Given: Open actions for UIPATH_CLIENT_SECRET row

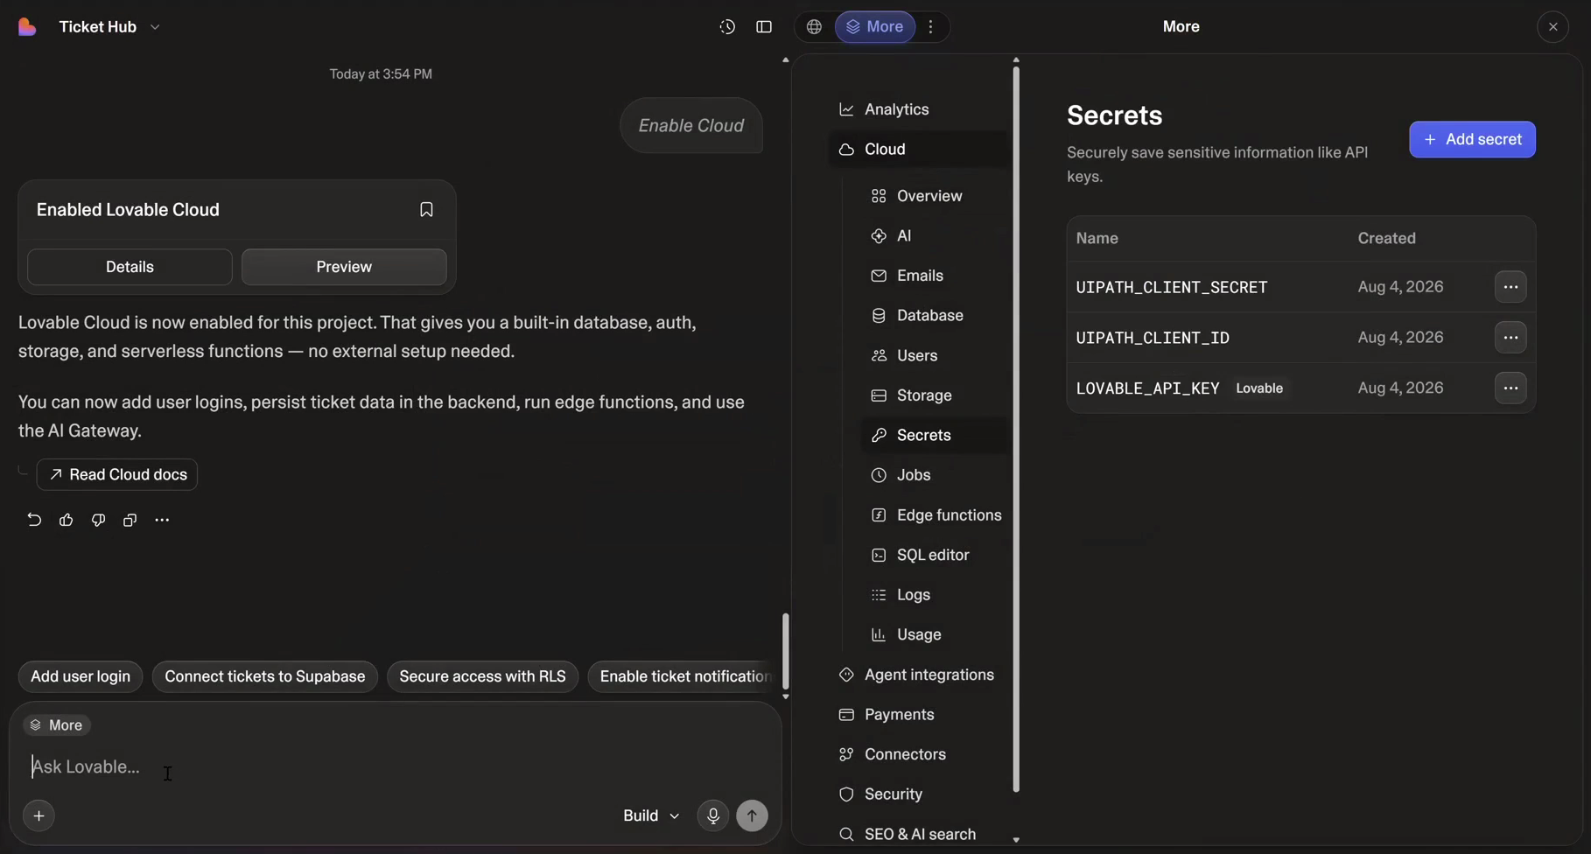Looking at the screenshot, I should [x=1510, y=287].
